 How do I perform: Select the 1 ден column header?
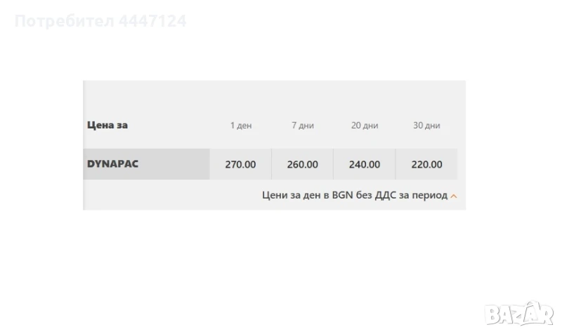[241, 126]
